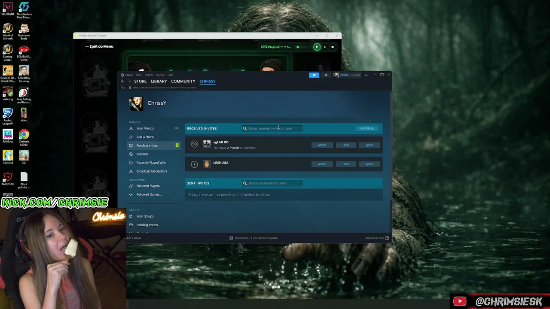Open Bow-wow Battle desktop shortcut

tap(24, 31)
